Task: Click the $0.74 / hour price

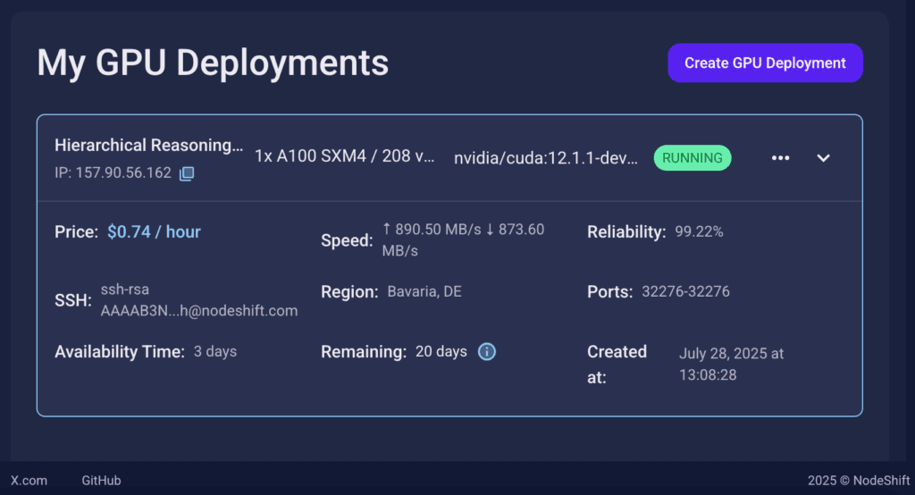Action: pos(154,231)
